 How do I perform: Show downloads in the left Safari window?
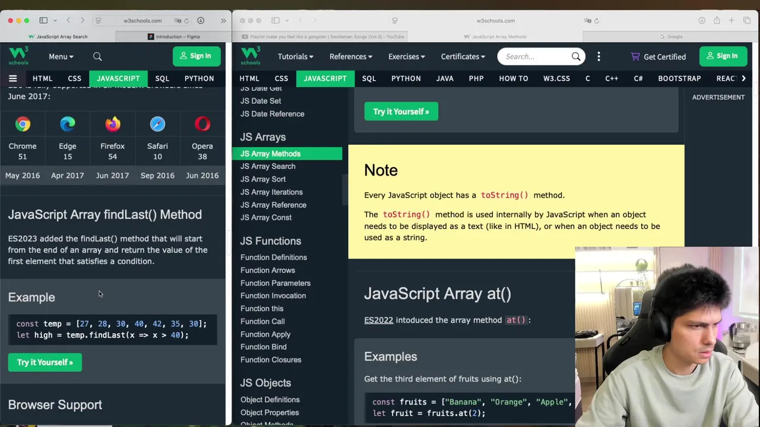(201, 20)
